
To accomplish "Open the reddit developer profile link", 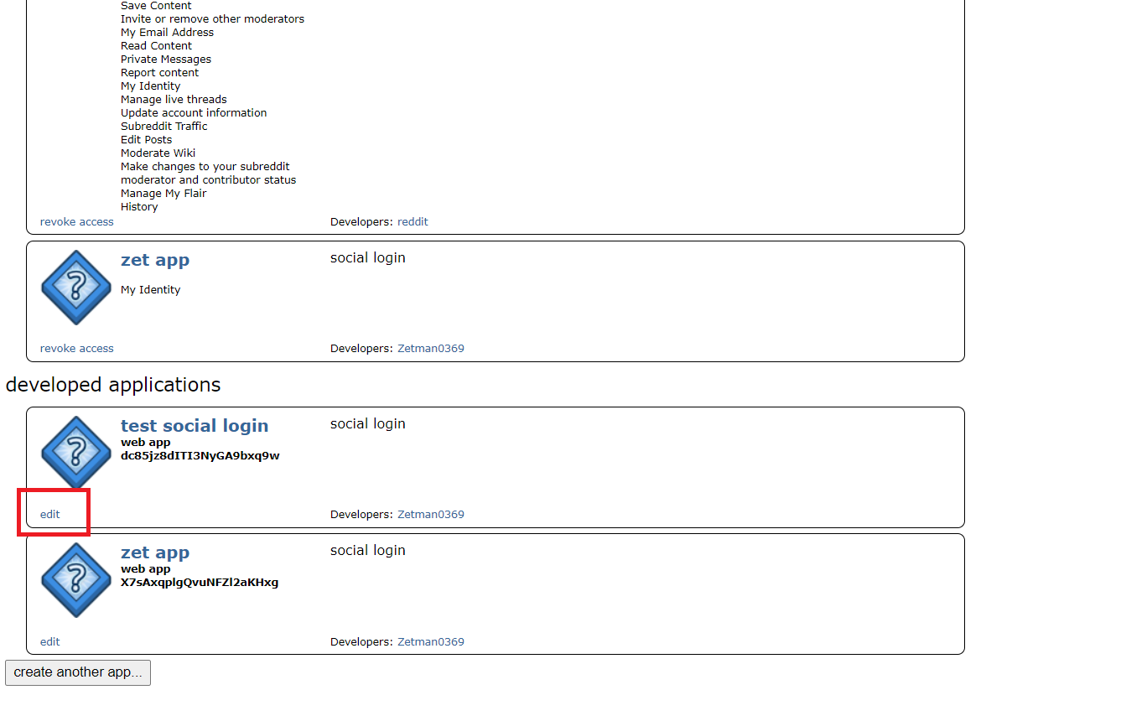I will 413,222.
